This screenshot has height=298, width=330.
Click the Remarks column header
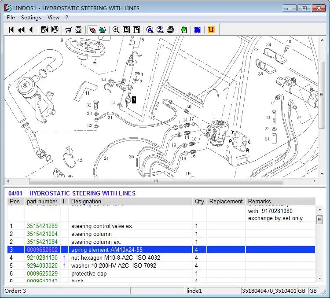point(280,201)
